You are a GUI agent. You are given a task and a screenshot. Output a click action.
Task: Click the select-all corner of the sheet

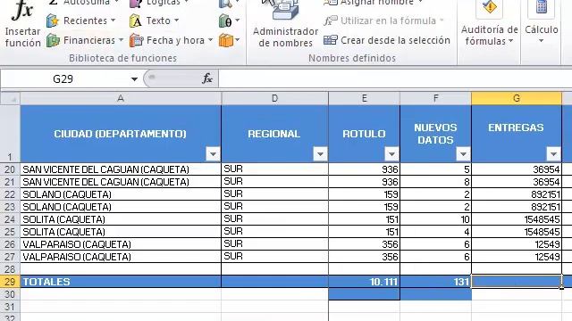point(10,98)
